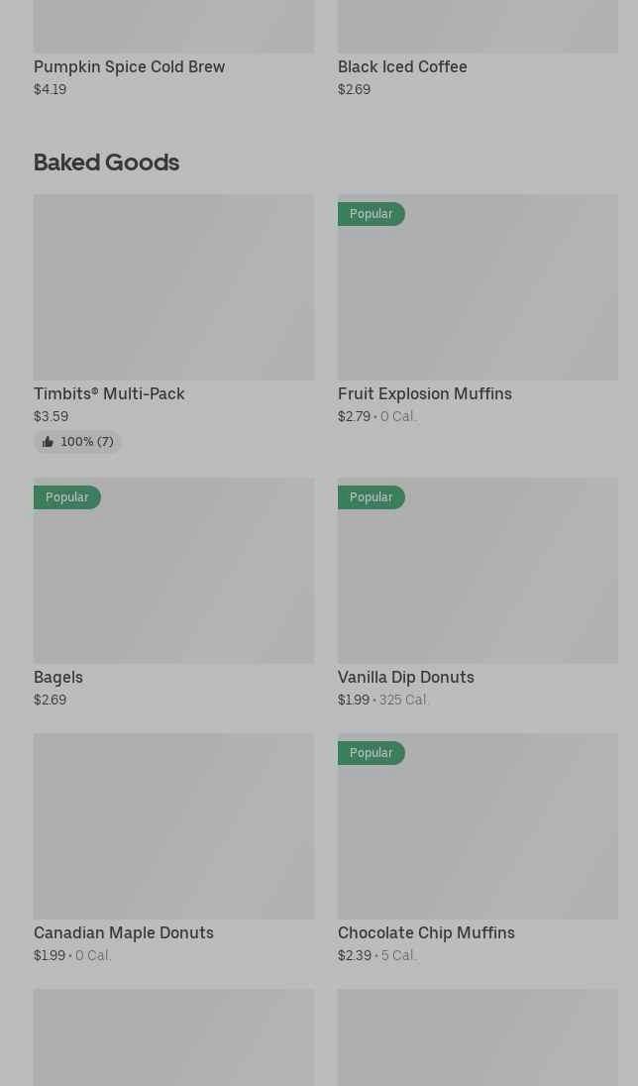Click the Popular badge on Chocolate Chip Muffins
The image size is (638, 1086).
tap(372, 753)
